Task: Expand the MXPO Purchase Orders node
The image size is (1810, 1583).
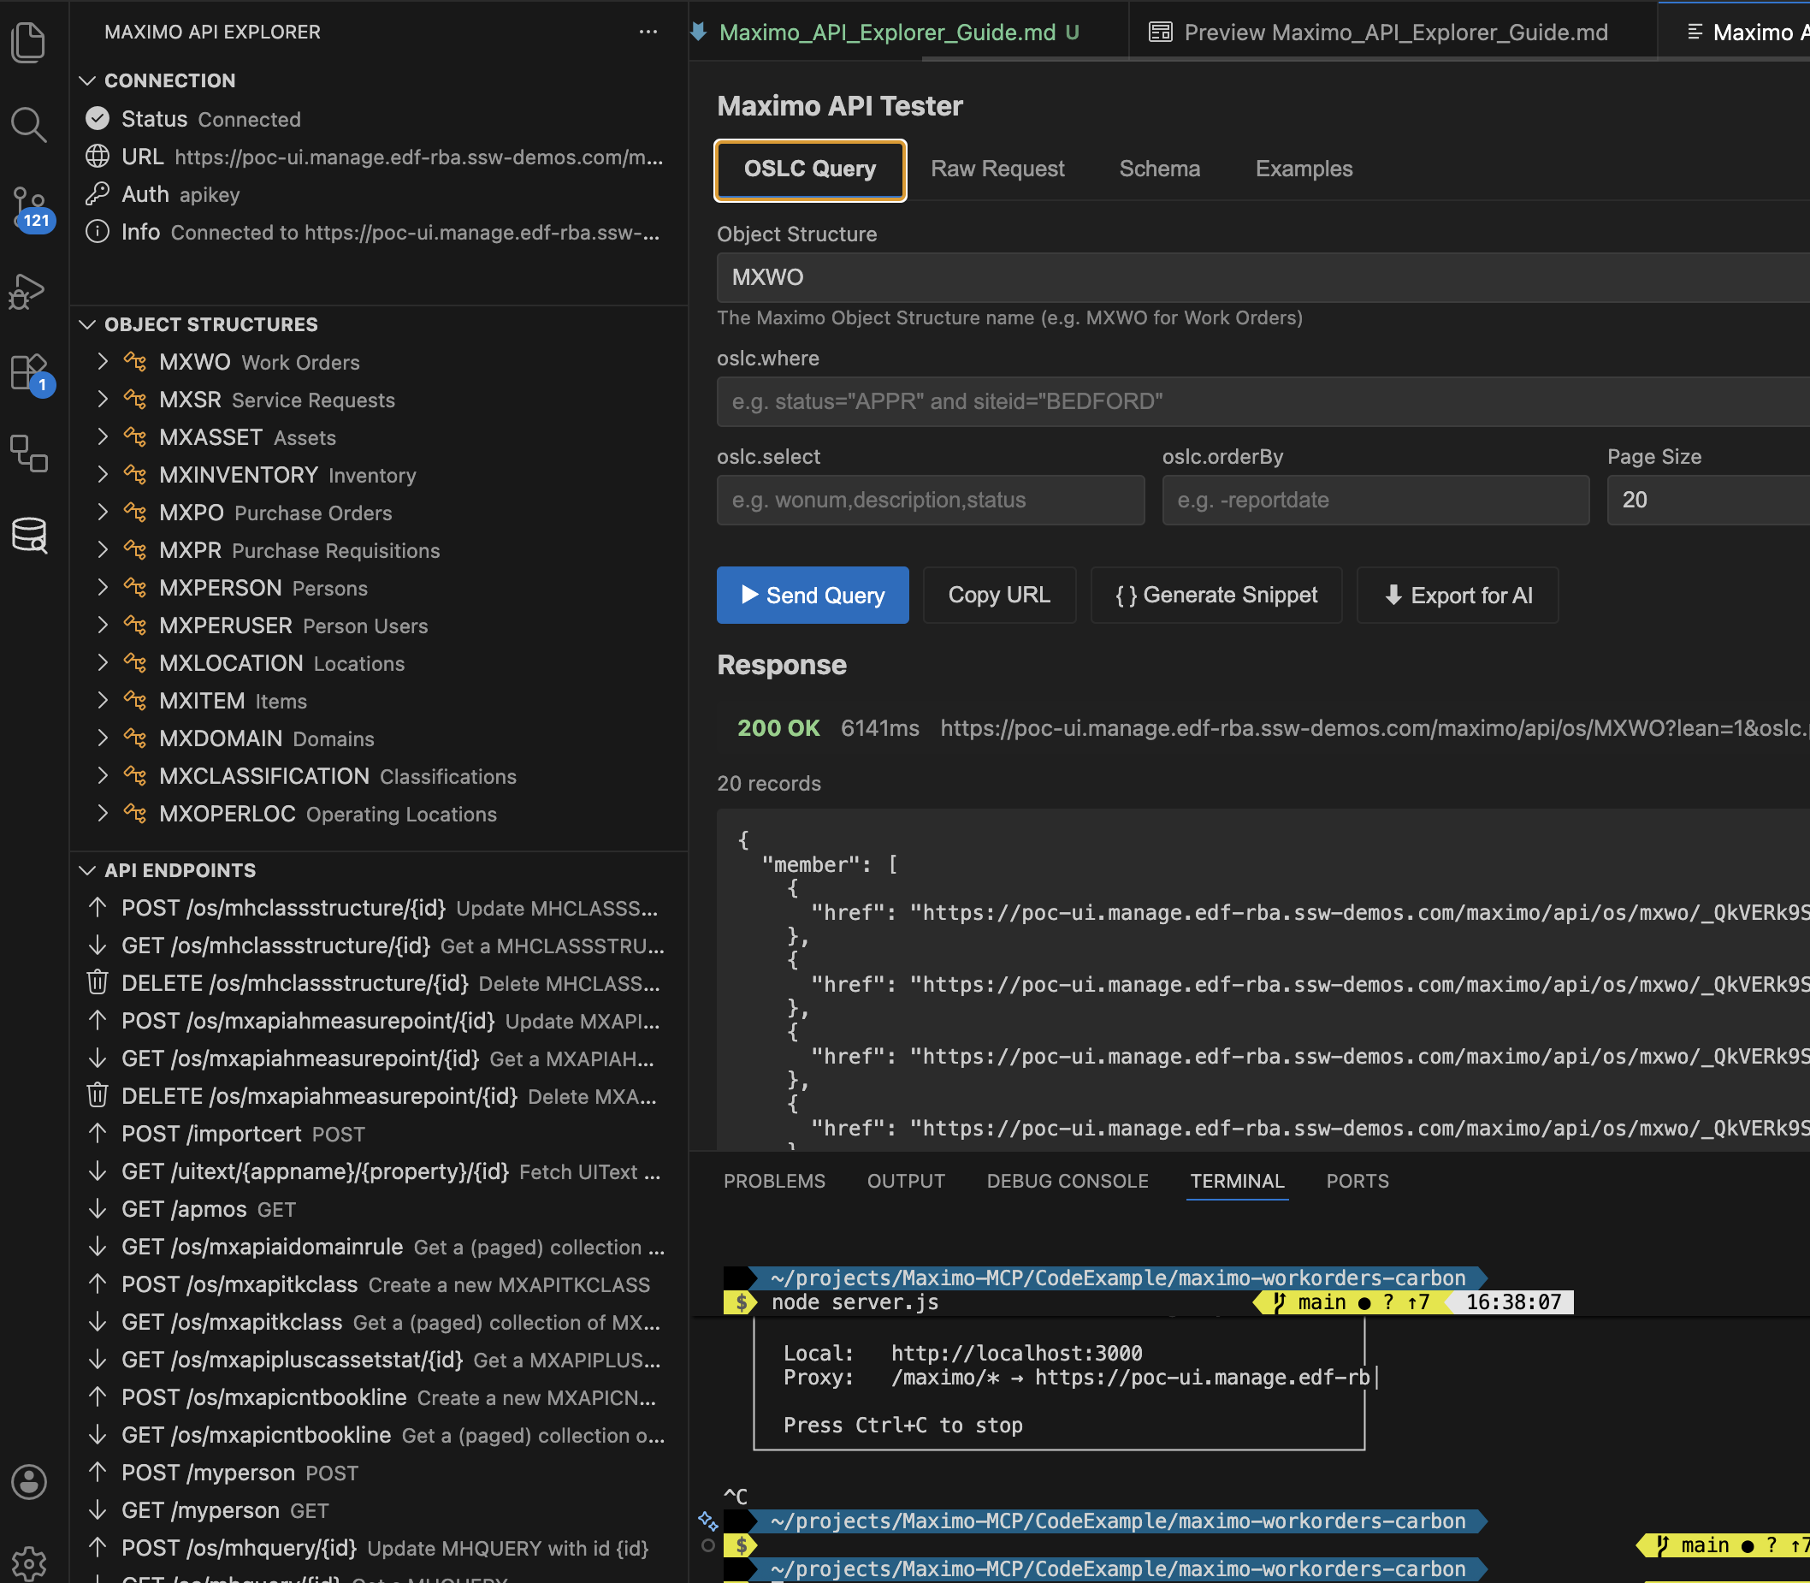Action: click(x=103, y=513)
